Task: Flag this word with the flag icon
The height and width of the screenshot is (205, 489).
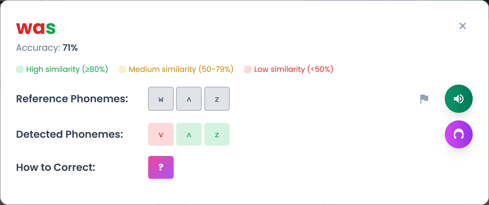Action: (424, 99)
